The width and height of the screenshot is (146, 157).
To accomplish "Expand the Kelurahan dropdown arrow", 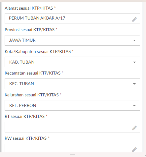I will 134,106.
